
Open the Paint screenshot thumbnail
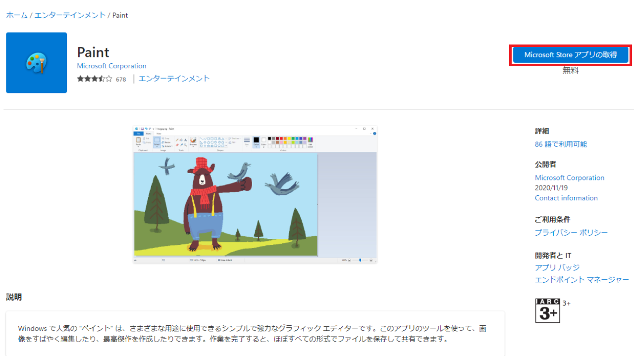(x=255, y=194)
